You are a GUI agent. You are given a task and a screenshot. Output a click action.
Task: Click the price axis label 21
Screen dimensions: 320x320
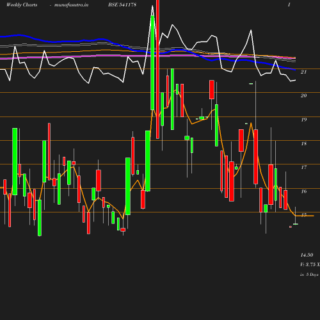(303, 72)
